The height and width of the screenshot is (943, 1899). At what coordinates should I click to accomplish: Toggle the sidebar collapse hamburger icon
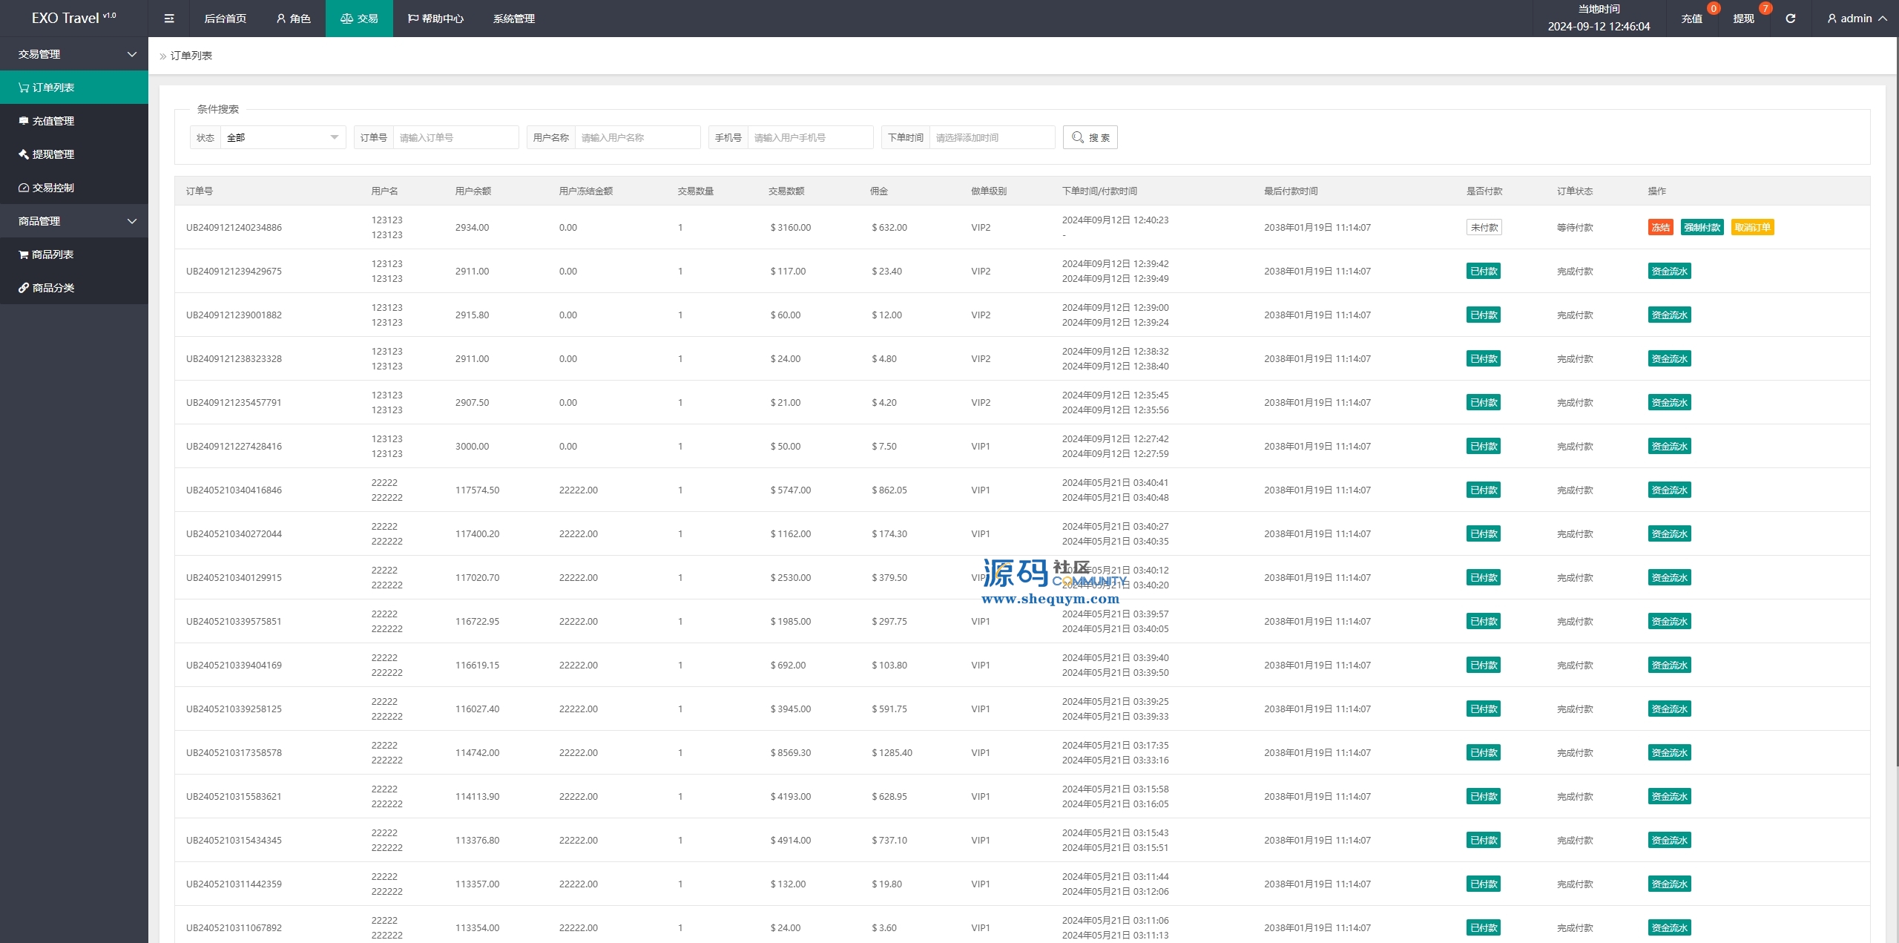click(169, 19)
